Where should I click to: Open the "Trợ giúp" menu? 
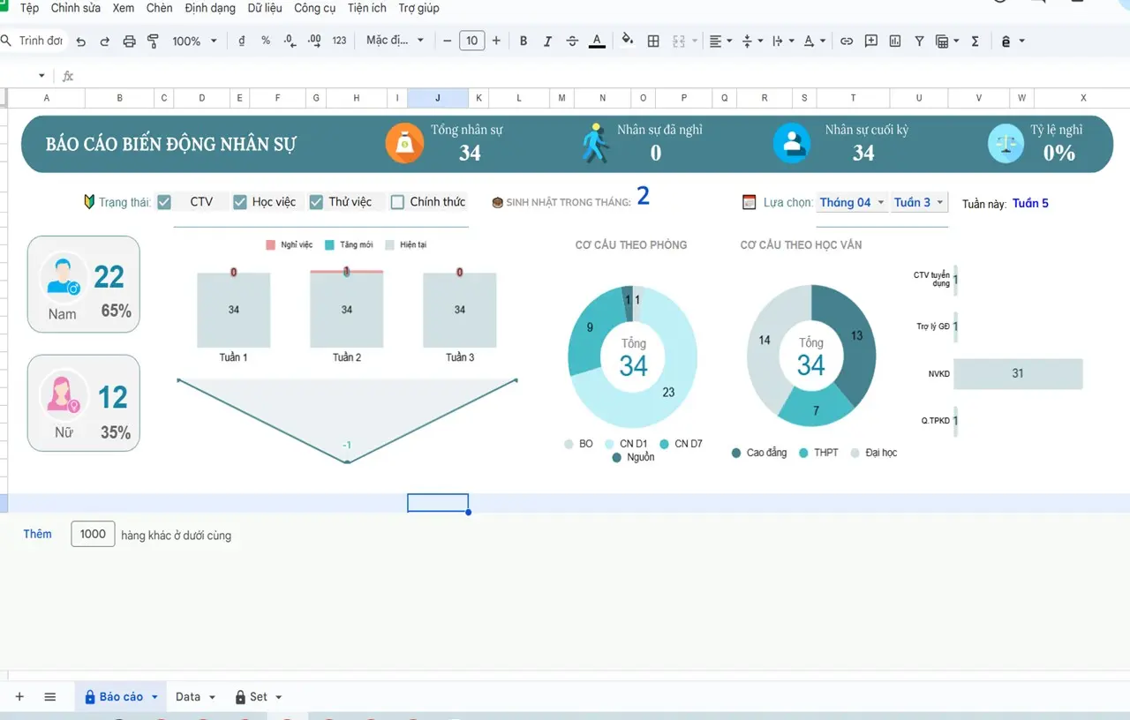click(419, 8)
